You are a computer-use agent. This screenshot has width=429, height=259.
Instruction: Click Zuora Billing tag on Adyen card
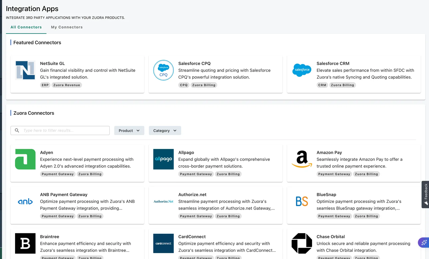tap(90, 174)
